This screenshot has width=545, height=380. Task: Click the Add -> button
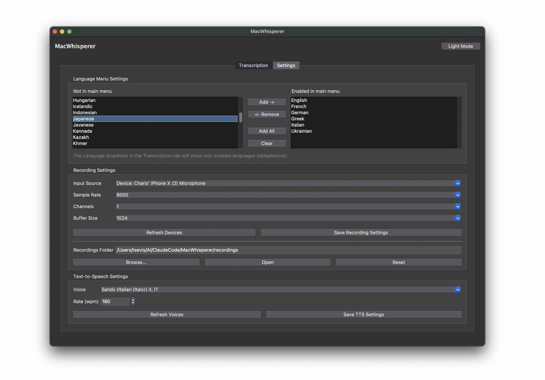pyautogui.click(x=267, y=102)
